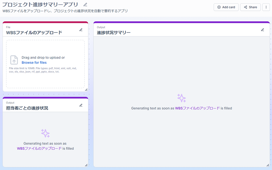Image resolution: width=272 pixels, height=170 pixels.
Task: Click the 進捗状況サマリー card title
Action: click(x=114, y=33)
